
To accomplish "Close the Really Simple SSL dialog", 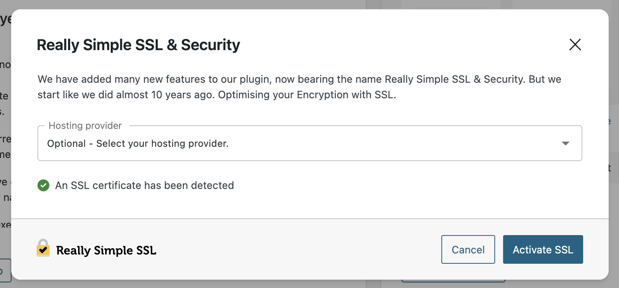I will click(575, 45).
